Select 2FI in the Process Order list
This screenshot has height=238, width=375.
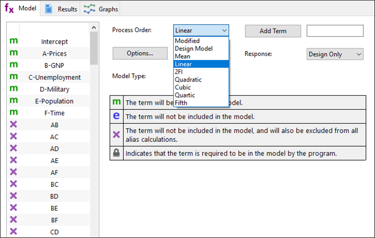coord(180,72)
